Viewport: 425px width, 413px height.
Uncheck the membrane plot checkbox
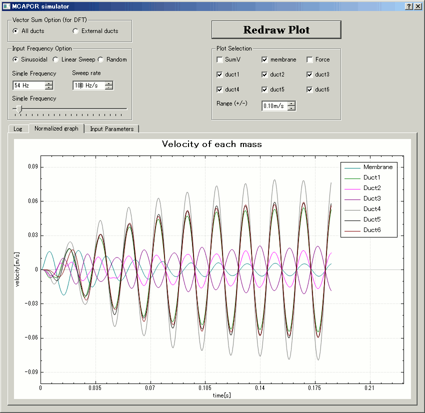265,59
